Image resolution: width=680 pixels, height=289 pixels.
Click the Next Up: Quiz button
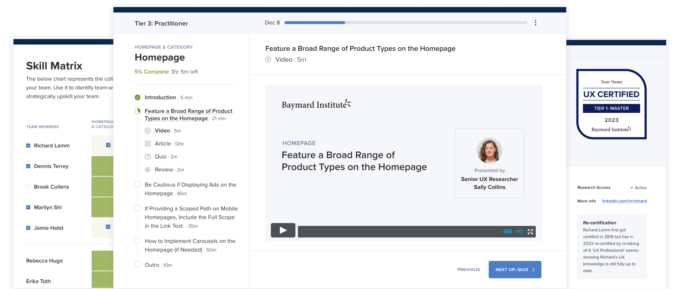pyautogui.click(x=515, y=270)
